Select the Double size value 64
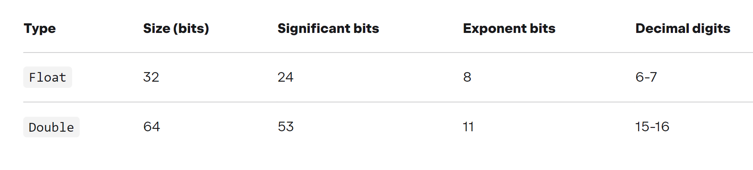753x170 pixels. click(x=152, y=127)
